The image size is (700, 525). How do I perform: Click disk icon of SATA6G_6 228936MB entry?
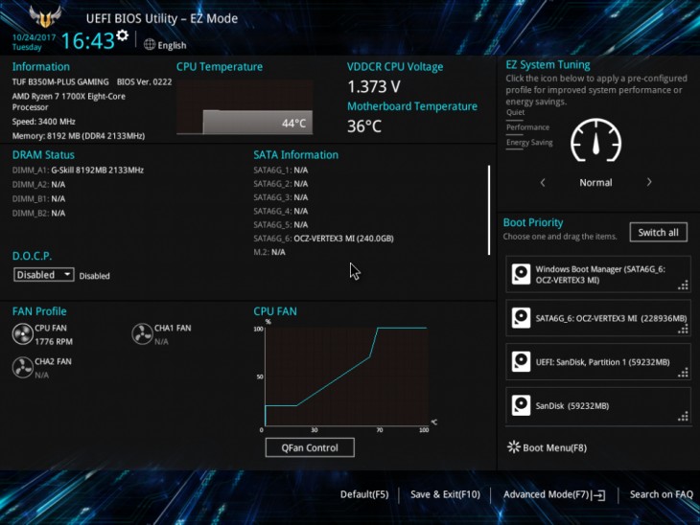(521, 318)
